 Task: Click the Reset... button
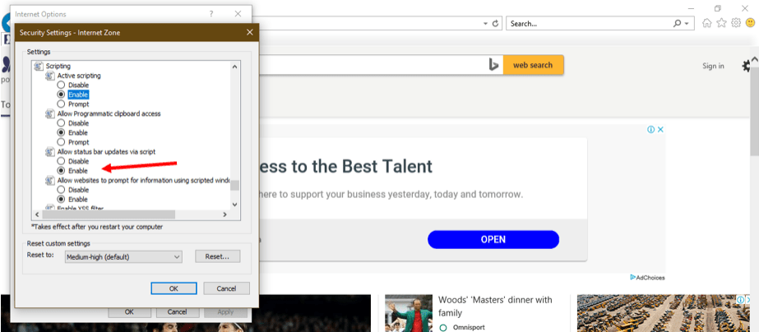click(x=217, y=256)
